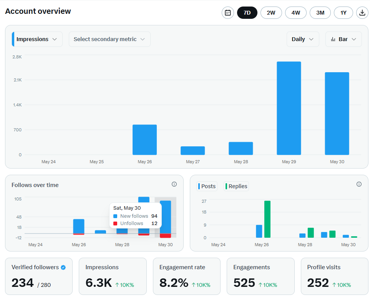Open Select secondary metric dropdown

110,39
